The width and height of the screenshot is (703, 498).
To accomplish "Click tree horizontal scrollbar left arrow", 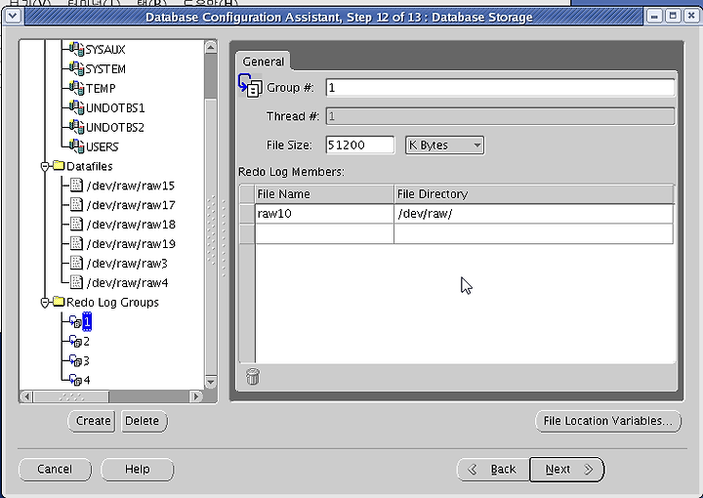I will tap(27, 396).
